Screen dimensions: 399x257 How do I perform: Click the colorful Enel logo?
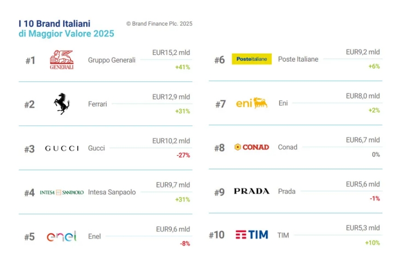tap(62, 237)
